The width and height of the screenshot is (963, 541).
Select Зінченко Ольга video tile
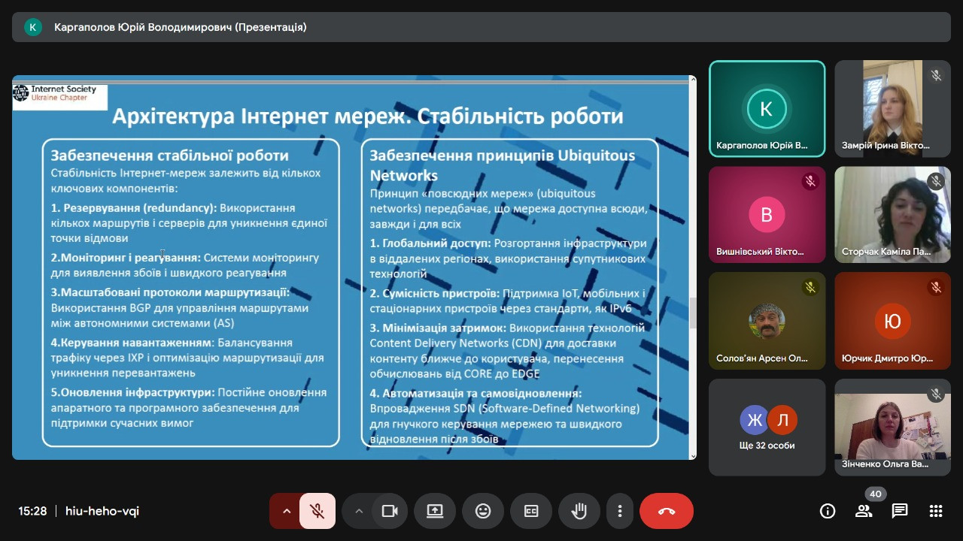[x=892, y=428]
